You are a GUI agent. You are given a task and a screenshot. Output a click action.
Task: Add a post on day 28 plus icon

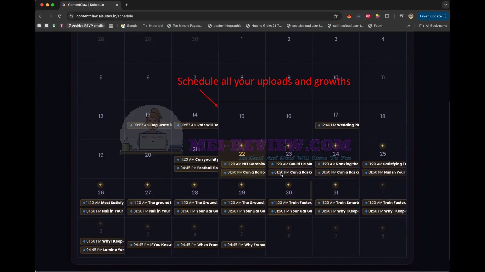[194, 185]
